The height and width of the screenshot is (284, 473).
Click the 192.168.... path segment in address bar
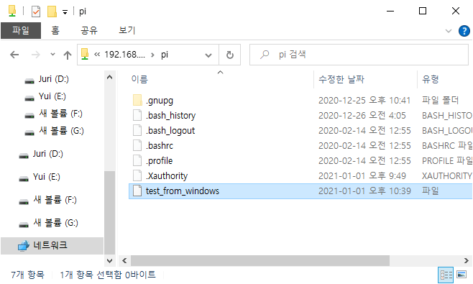pyautogui.click(x=124, y=55)
